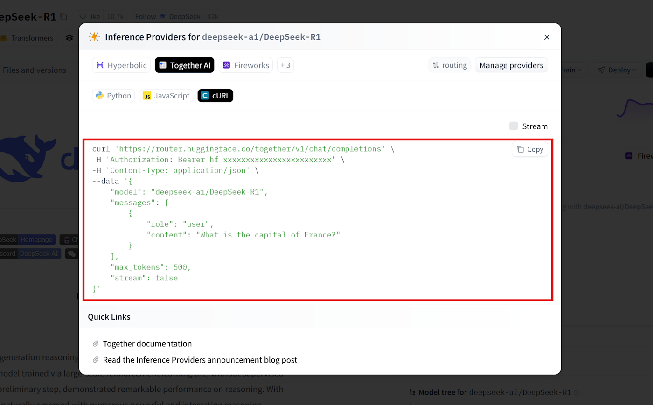The image size is (653, 405).
Task: Copy the cURL code snippet
Action: 530,149
